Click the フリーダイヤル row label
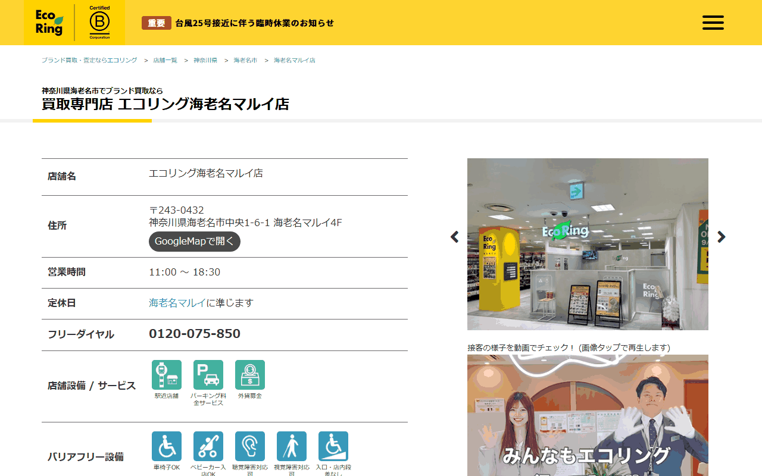Screen dimensions: 762x476 (81, 334)
